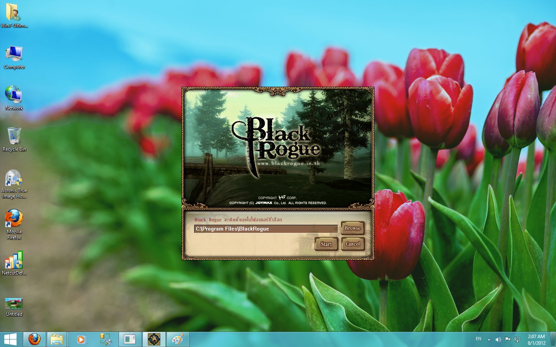Open the Paint palette taskbar icon
This screenshot has width=556, height=347.
pos(178,340)
